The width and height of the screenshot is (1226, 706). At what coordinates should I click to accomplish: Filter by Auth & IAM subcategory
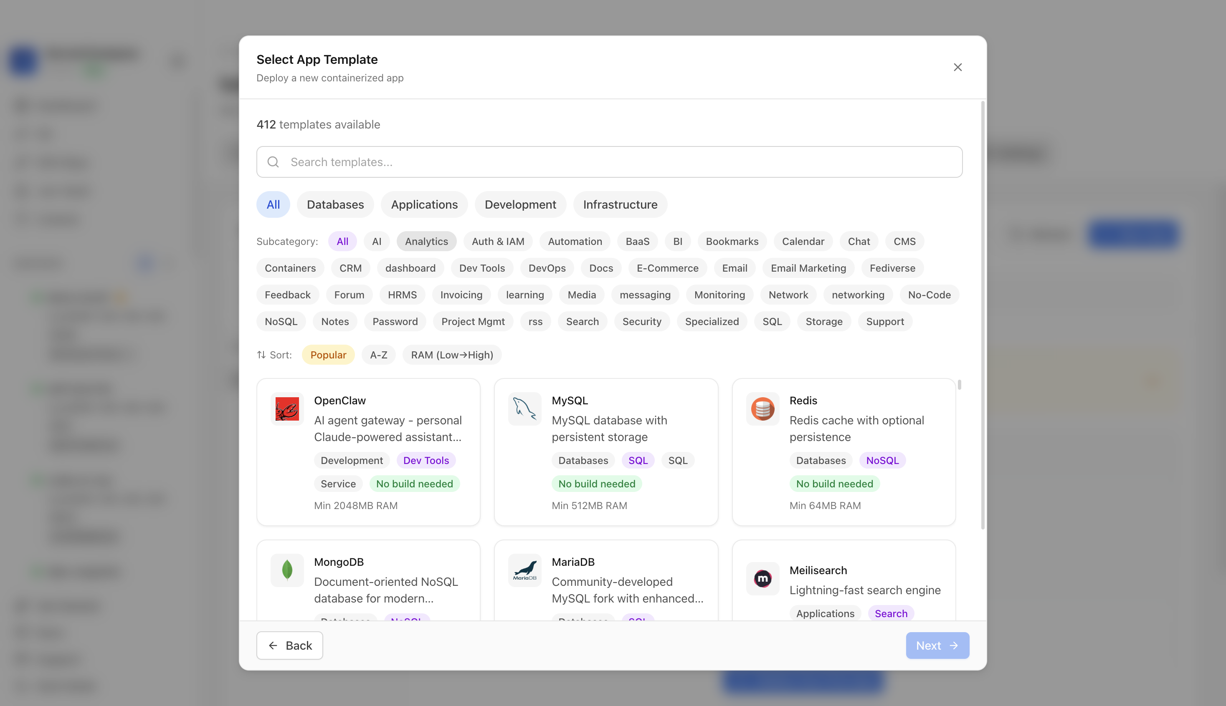(498, 242)
